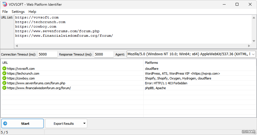257x135 pixels.
Task: Minimize the Web Platform Identifier window
Action: coord(224,5)
